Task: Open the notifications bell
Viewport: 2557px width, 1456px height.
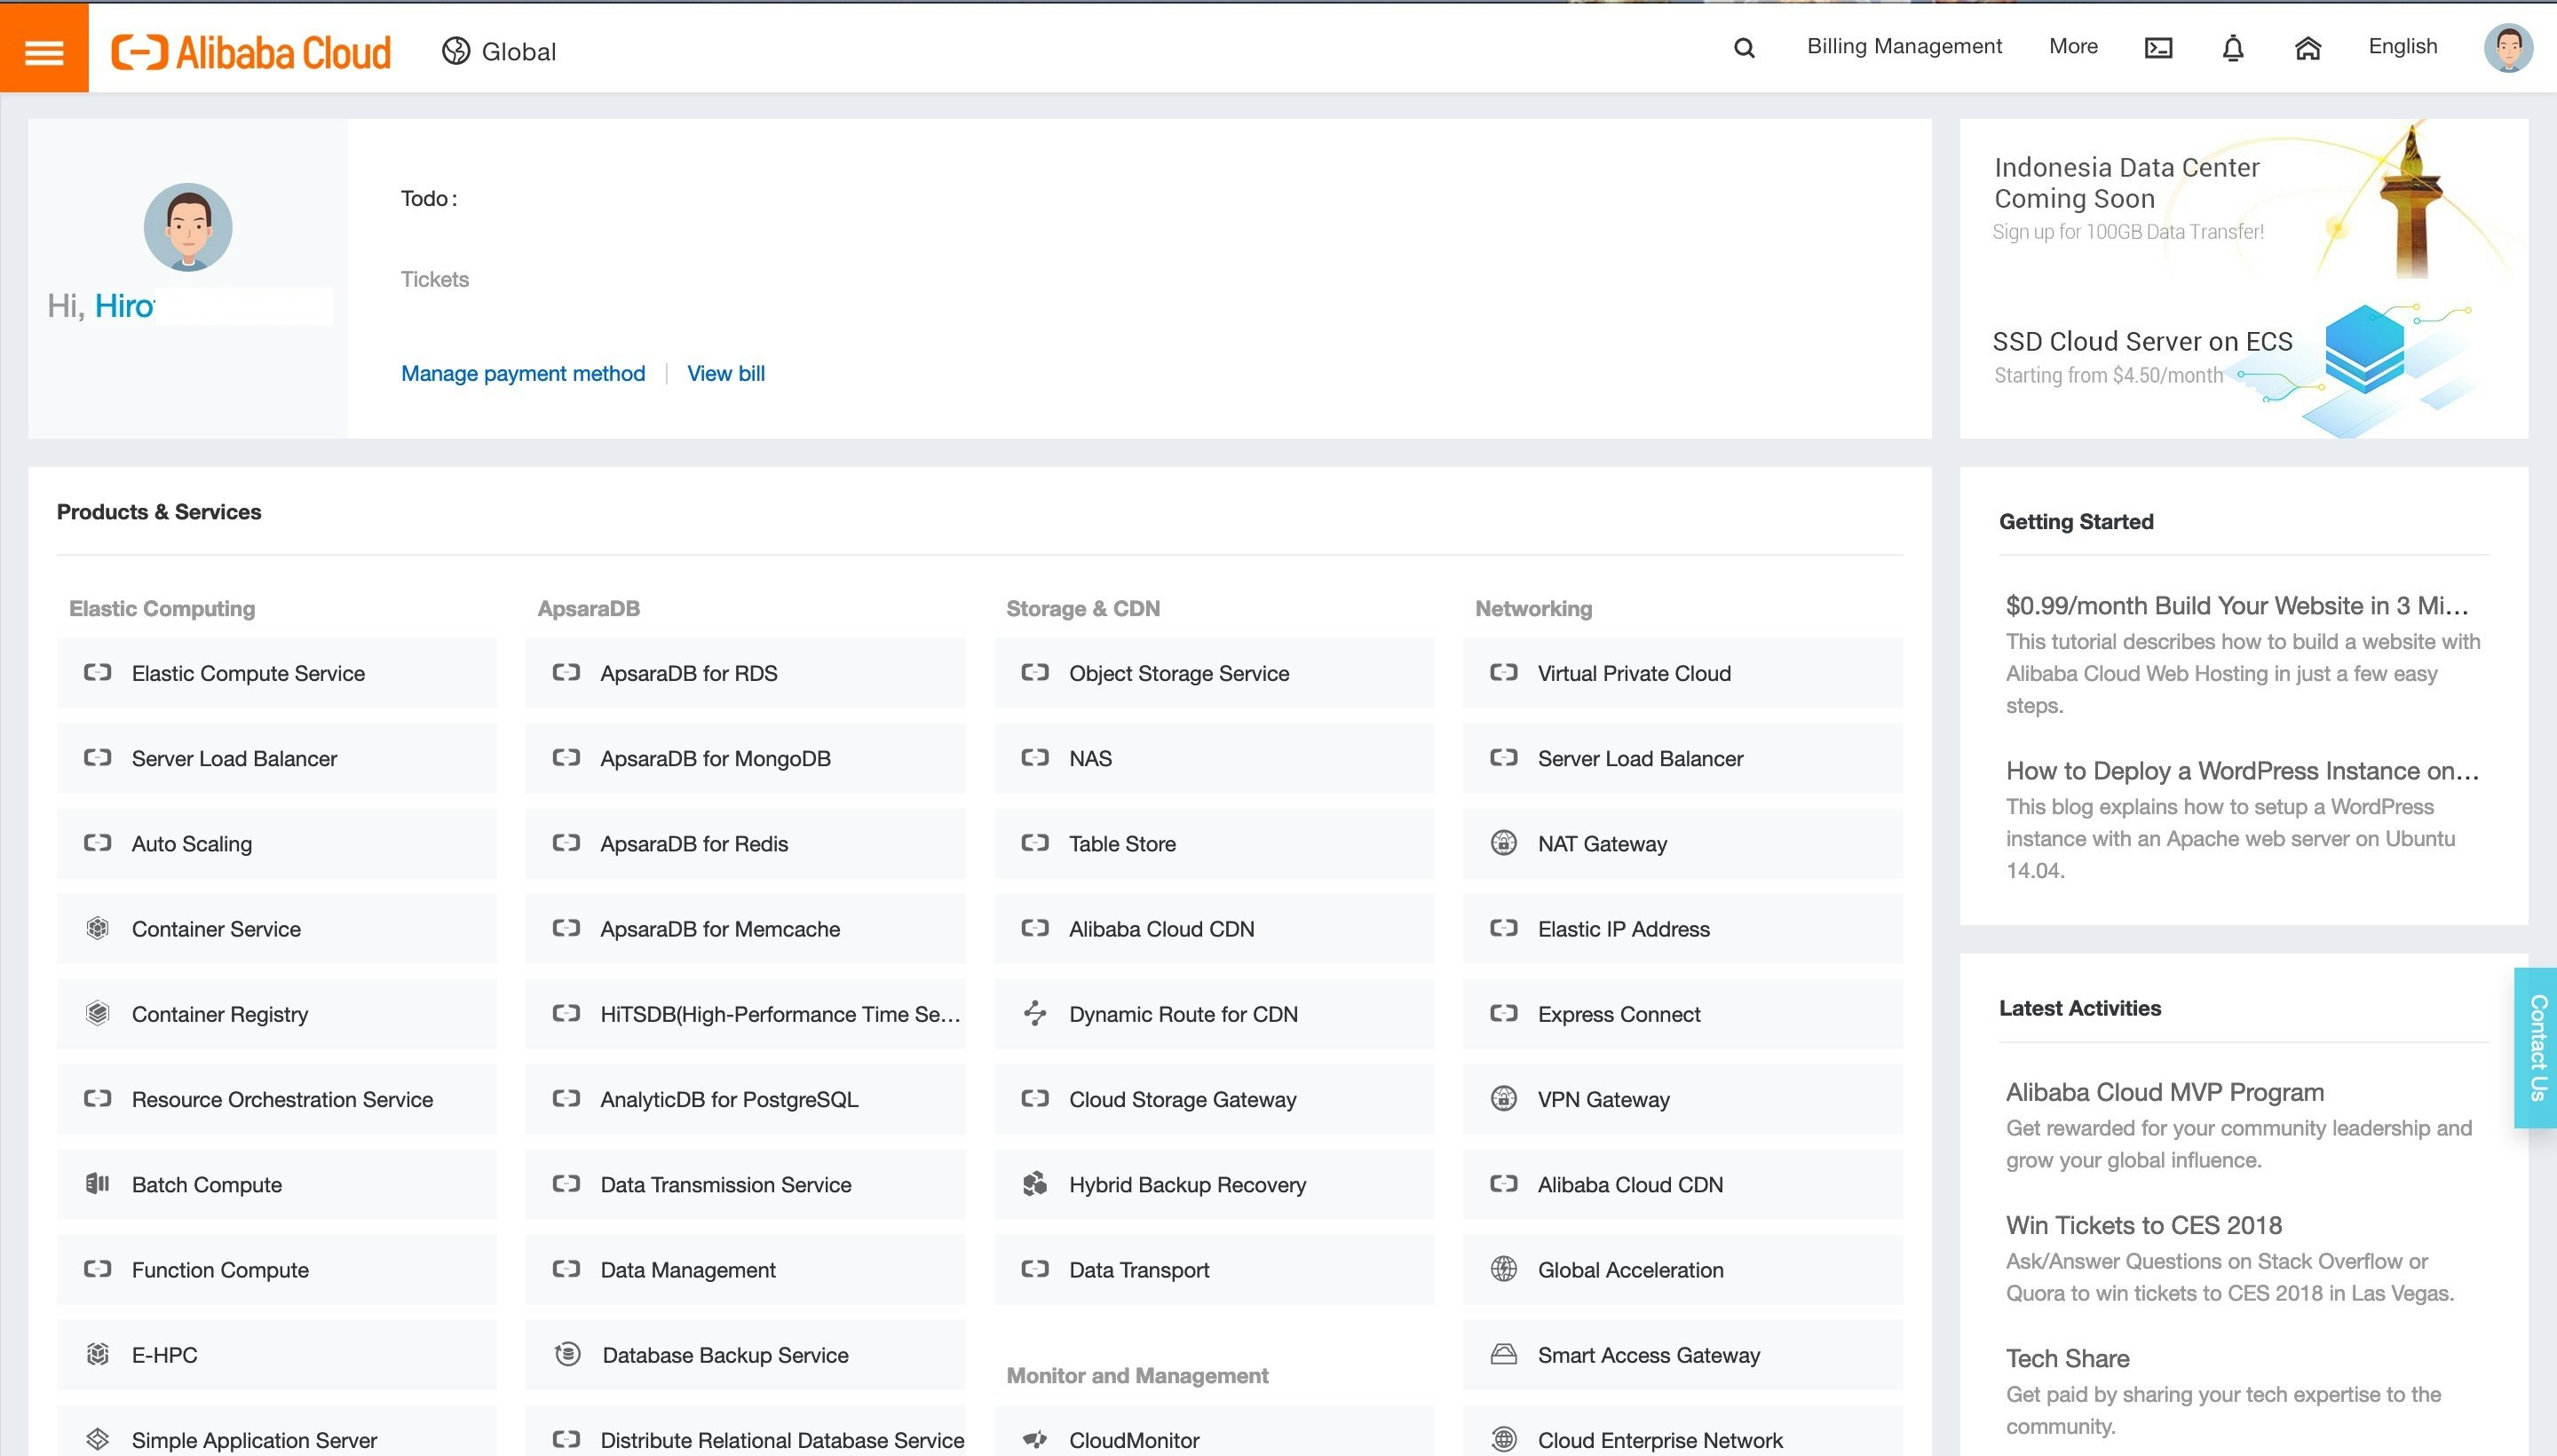Action: point(2233,48)
